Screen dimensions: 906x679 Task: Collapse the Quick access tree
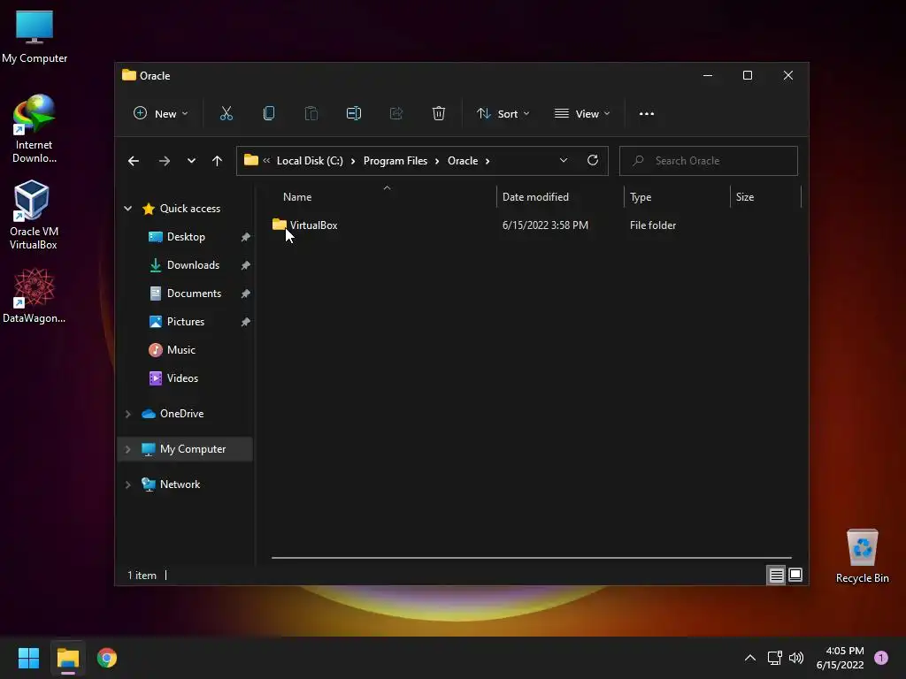pos(127,209)
